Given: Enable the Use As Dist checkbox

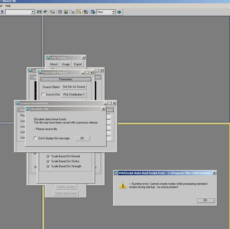Looking at the screenshot, I should click(x=43, y=94).
